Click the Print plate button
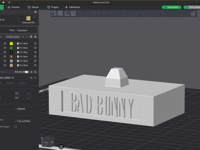The image size is (200, 150). pyautogui.click(x=194, y=7)
